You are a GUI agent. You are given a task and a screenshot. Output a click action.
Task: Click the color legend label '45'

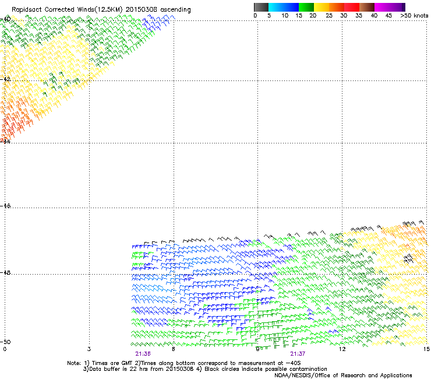coord(388,16)
